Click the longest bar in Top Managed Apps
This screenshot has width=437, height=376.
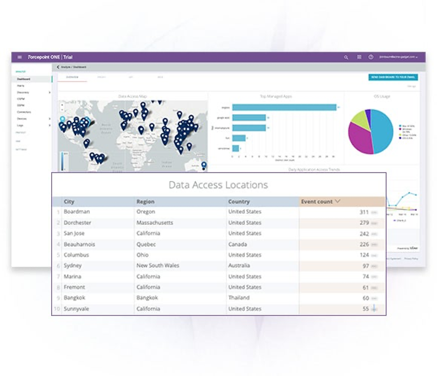[284, 107]
